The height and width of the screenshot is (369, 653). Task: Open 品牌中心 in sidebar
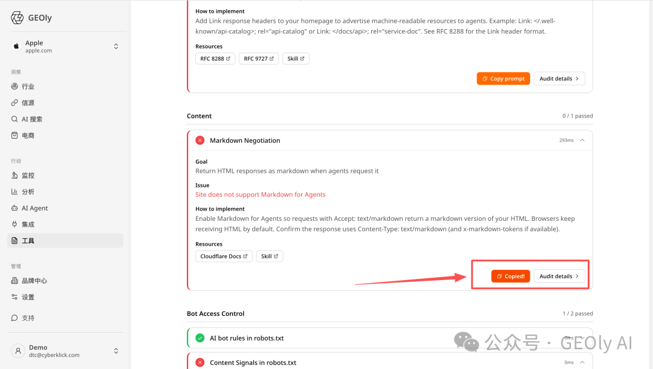coord(65,281)
